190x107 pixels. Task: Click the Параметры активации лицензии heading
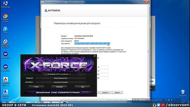coord(77,23)
